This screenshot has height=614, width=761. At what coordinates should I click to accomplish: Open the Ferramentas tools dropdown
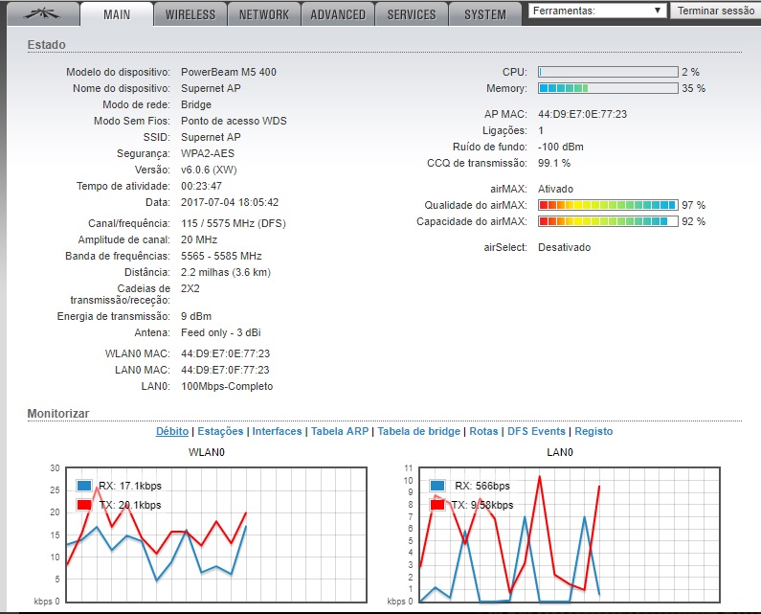(x=597, y=11)
